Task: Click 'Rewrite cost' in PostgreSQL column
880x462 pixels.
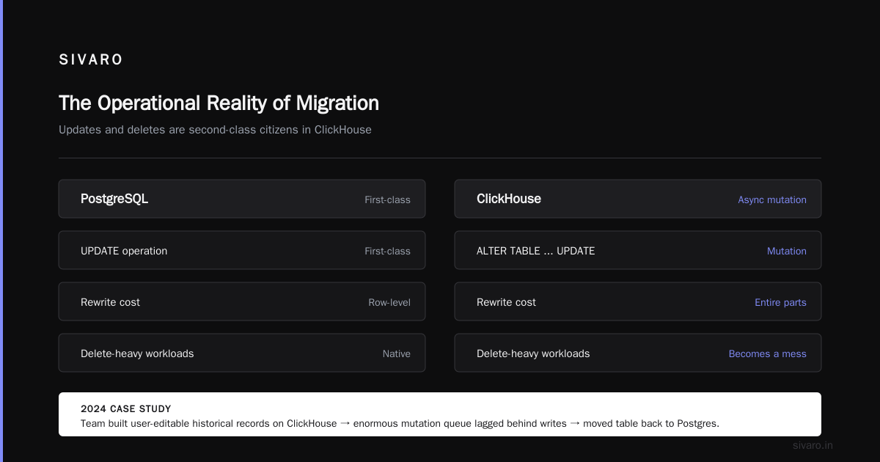Action: click(x=110, y=302)
